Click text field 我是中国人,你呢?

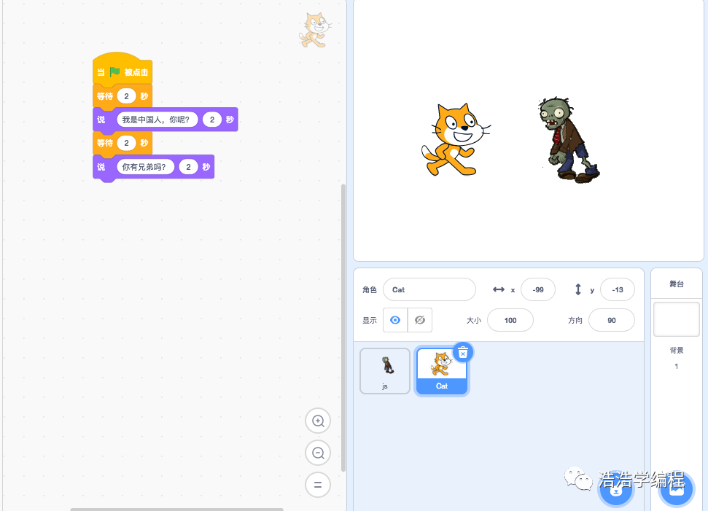point(157,120)
